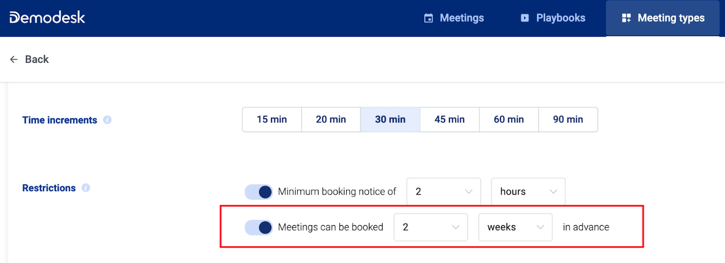Open the weeks unit dropdown

click(x=515, y=227)
